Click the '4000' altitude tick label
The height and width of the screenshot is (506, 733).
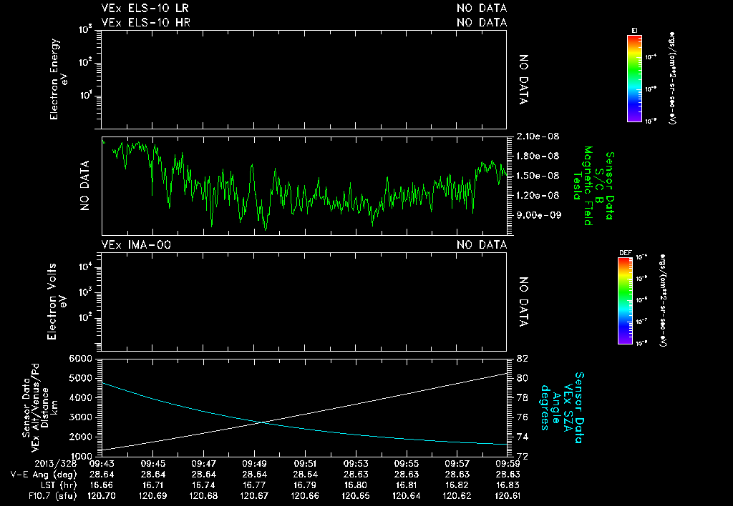click(80, 397)
